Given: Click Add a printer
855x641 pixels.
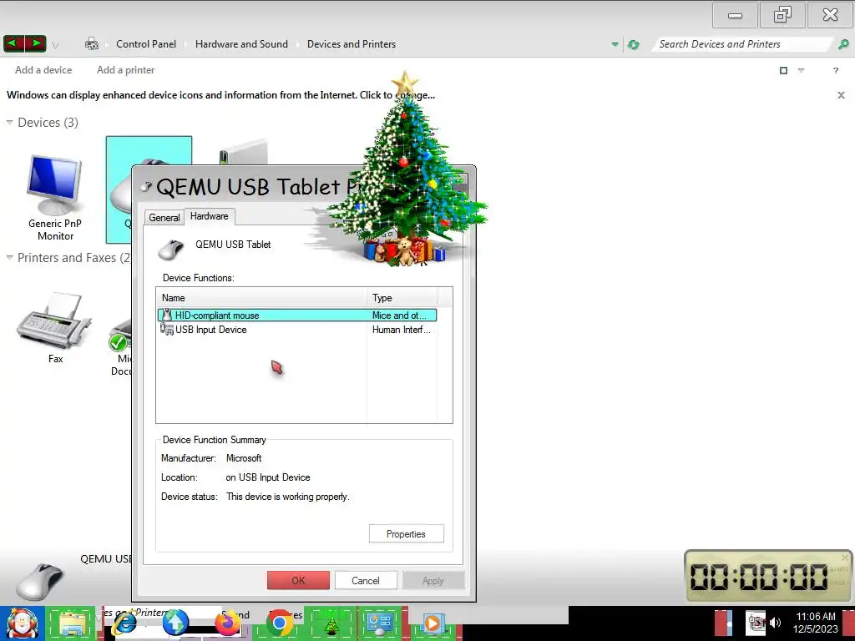Looking at the screenshot, I should point(126,70).
